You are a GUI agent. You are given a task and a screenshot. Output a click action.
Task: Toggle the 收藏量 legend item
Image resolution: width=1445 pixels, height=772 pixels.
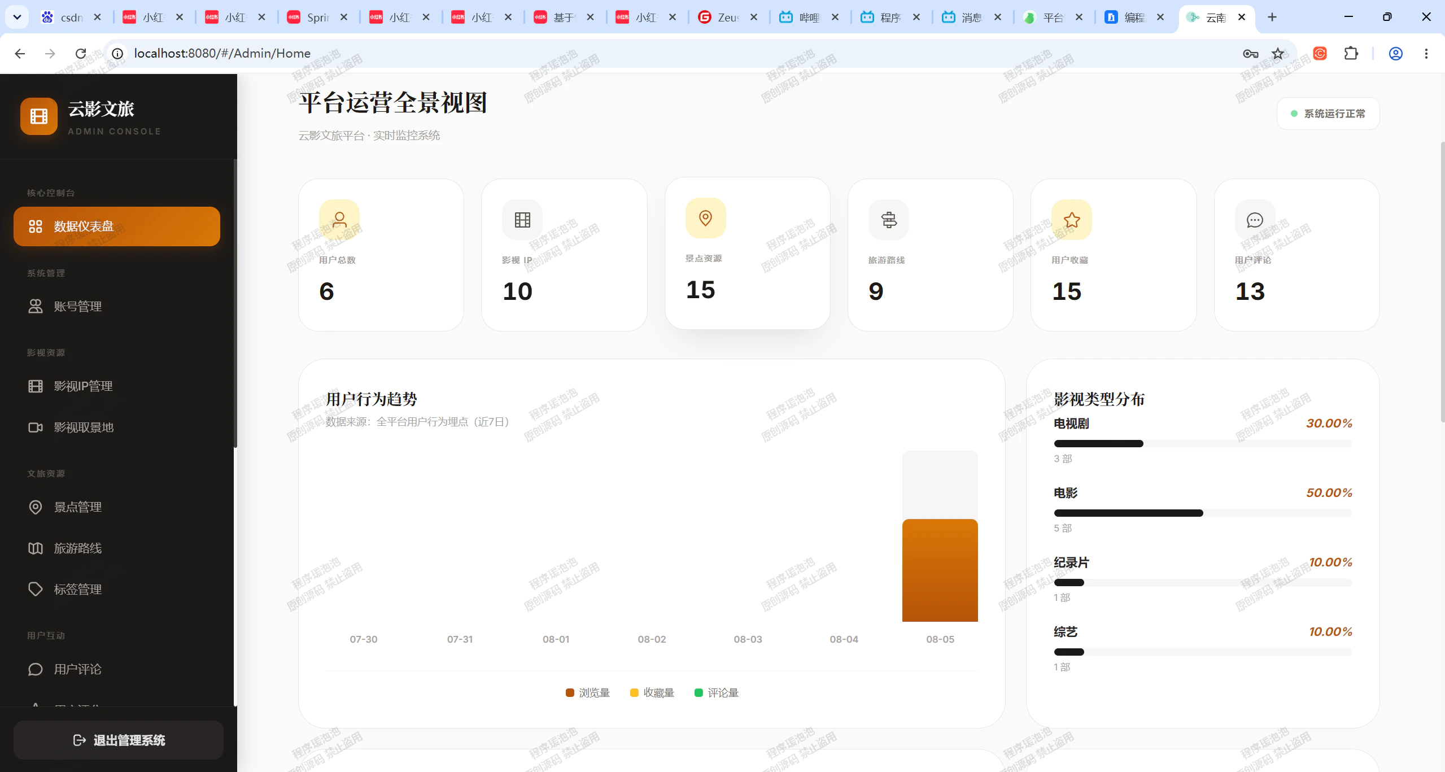pos(652,693)
